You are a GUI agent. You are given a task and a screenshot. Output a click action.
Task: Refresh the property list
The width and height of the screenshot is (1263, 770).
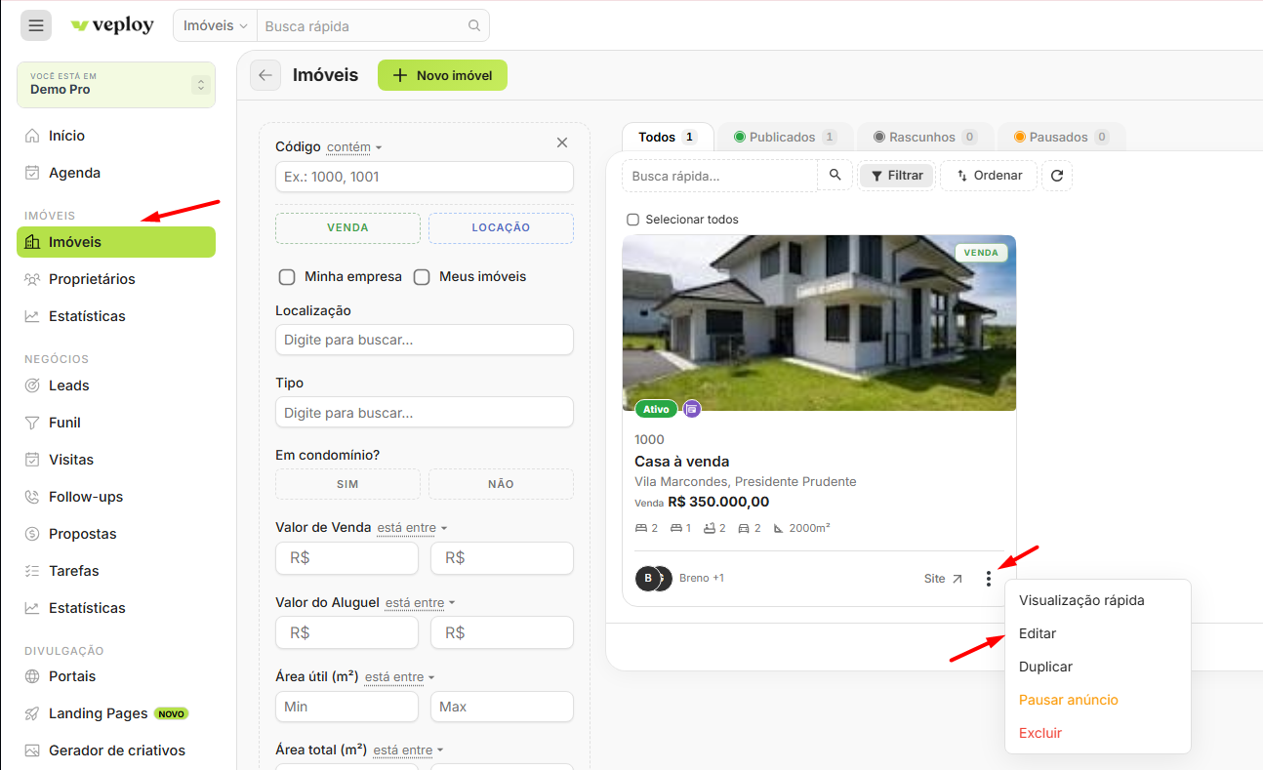click(x=1057, y=176)
